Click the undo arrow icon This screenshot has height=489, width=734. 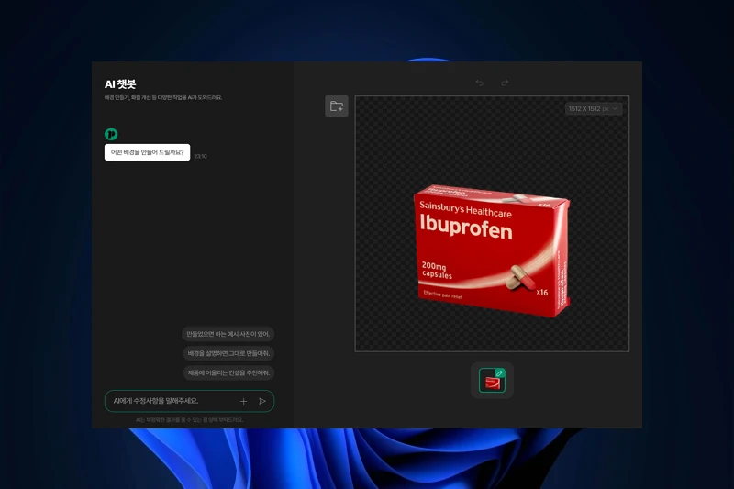click(x=479, y=83)
